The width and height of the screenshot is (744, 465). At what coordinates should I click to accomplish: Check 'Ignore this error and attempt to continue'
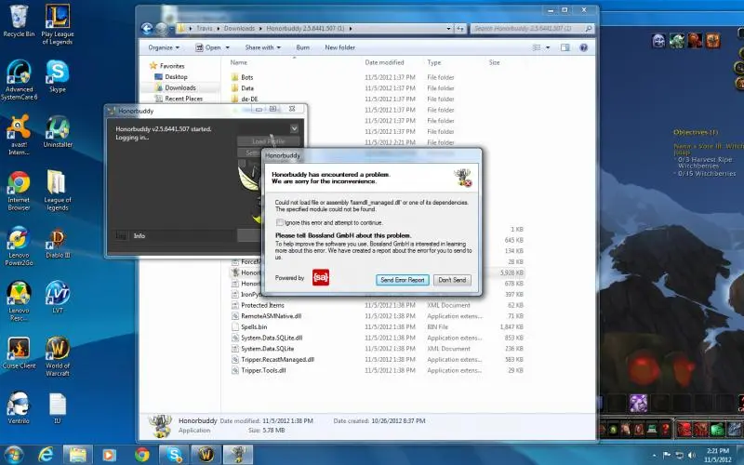(x=280, y=222)
